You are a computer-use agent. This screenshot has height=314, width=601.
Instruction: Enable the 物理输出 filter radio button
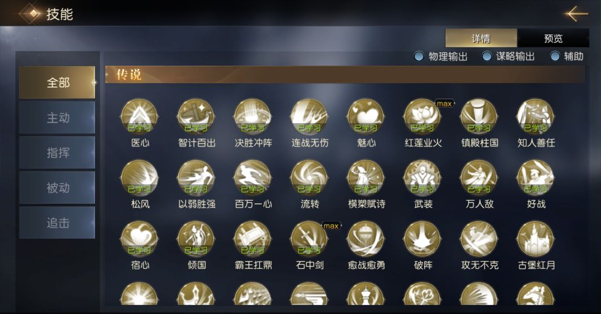[419, 56]
